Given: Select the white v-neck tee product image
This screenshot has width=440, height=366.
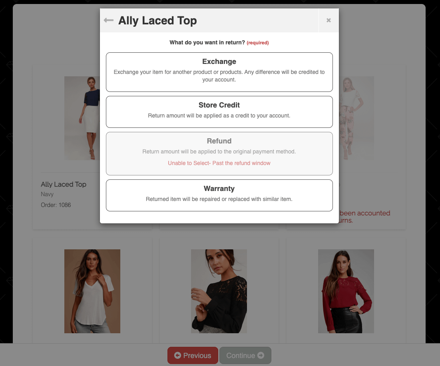Looking at the screenshot, I should pos(92,291).
